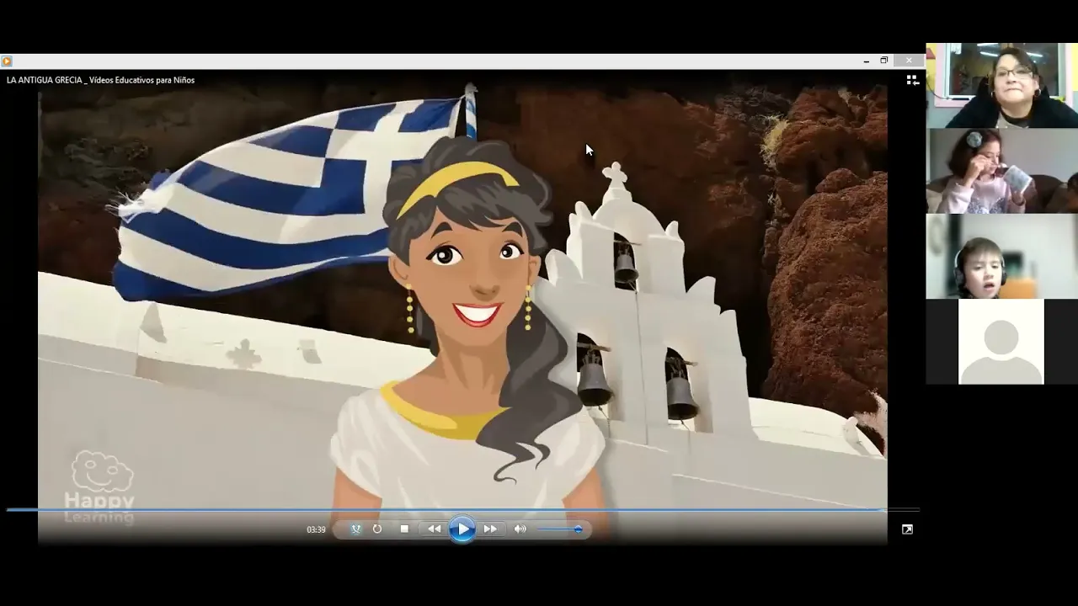Switch to full screen view

click(907, 529)
